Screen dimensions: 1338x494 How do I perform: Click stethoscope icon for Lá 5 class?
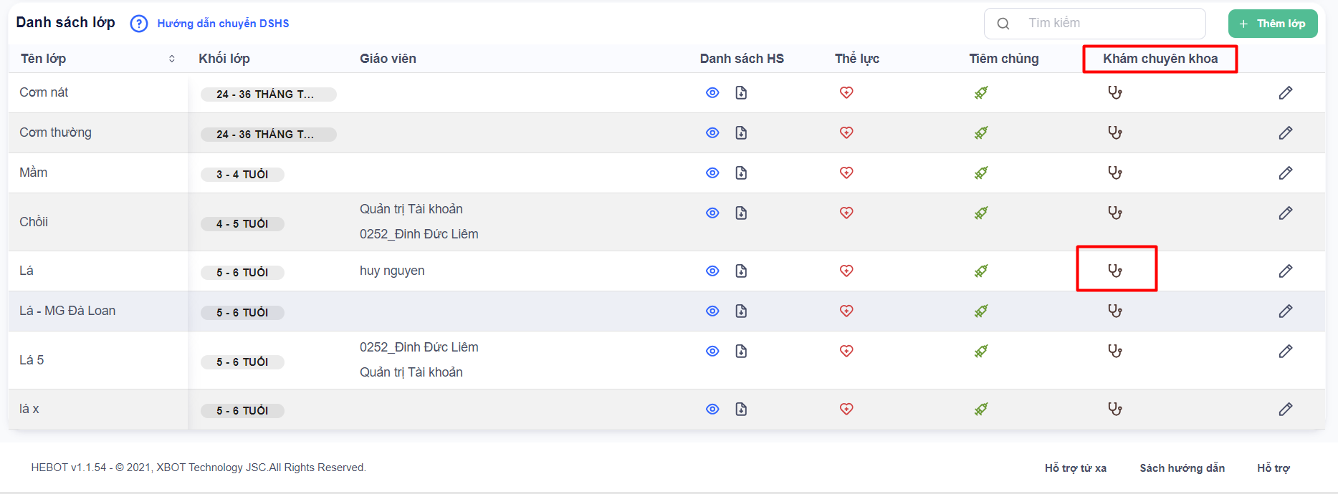[x=1114, y=351]
